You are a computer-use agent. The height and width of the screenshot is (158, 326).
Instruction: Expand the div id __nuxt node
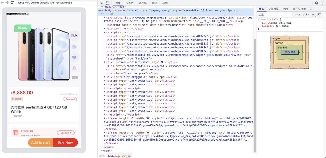pyautogui.click(x=105, y=29)
